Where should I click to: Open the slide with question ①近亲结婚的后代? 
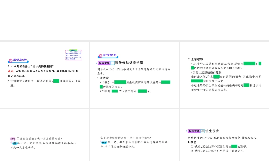tap(44, 135)
